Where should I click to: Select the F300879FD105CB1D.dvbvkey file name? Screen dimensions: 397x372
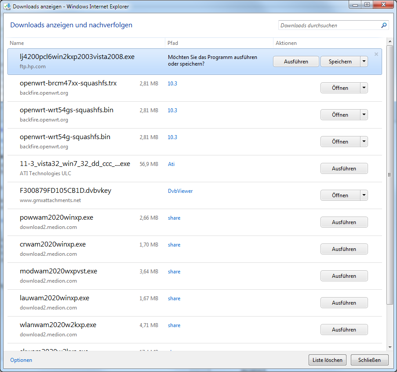pos(66,191)
